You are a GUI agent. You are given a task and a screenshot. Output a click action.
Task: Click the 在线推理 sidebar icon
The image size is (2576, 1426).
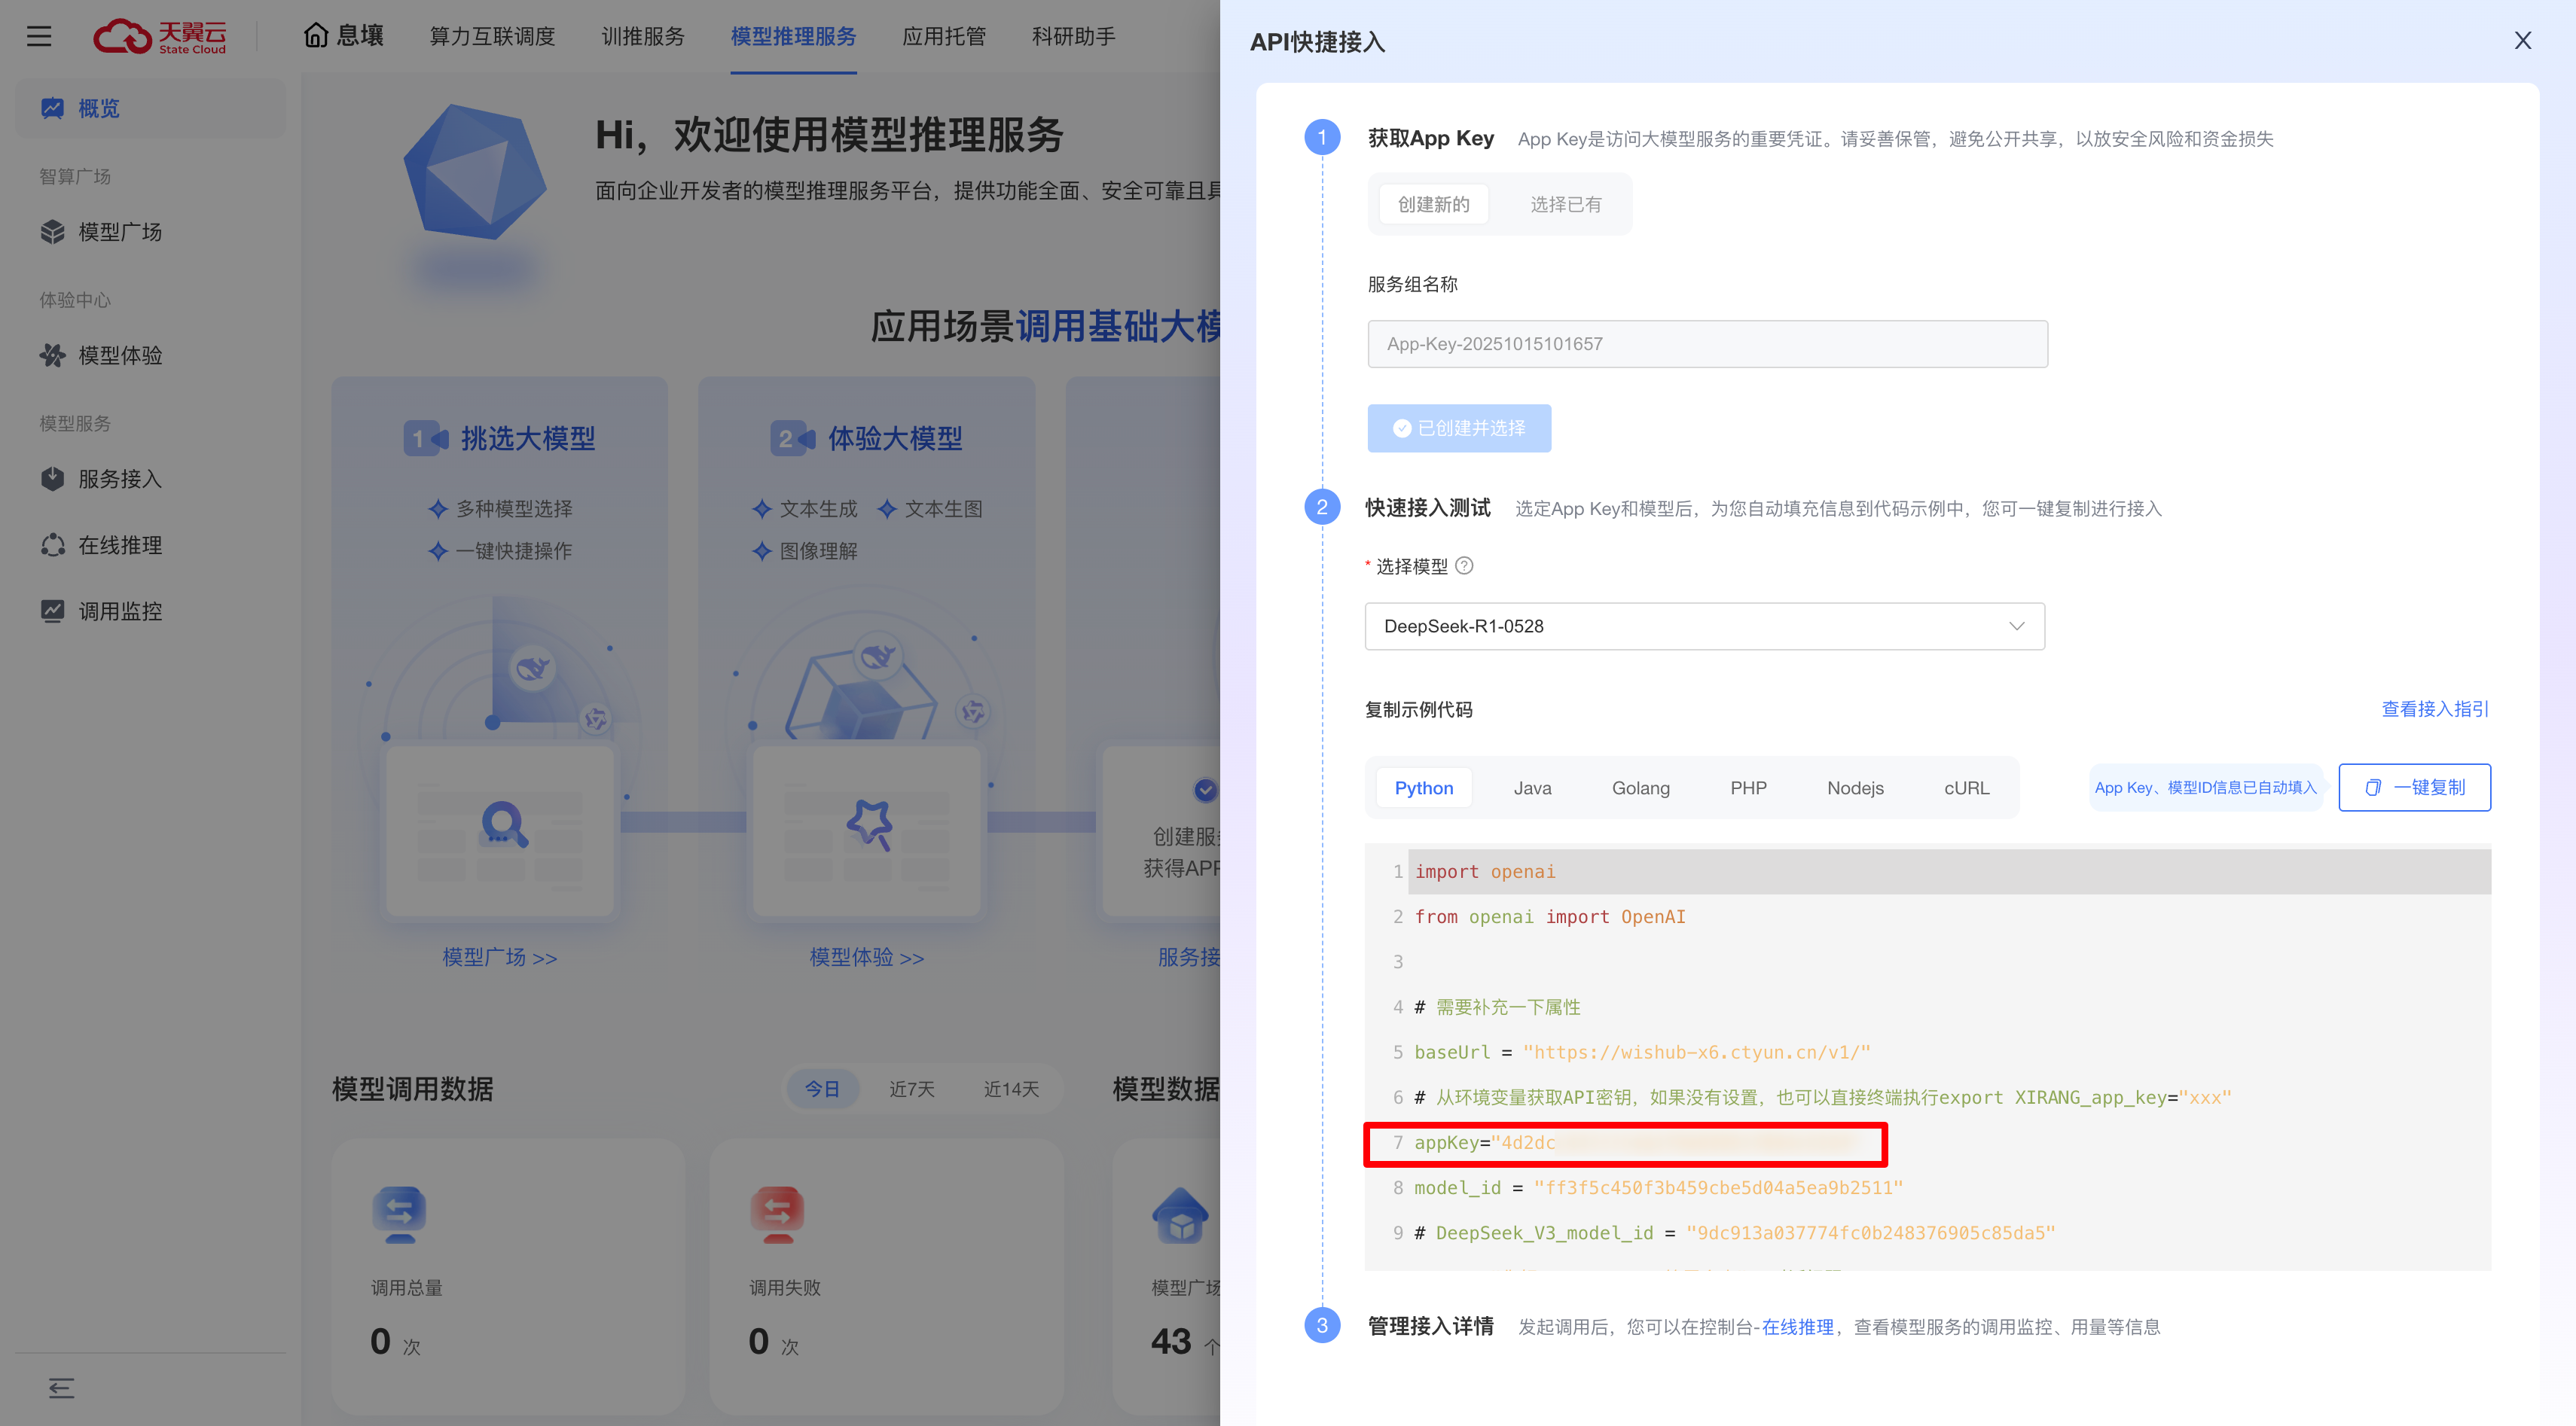coord(53,544)
